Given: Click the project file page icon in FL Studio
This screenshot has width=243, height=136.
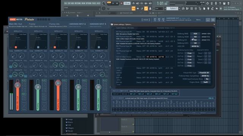Looking at the screenshot, I should [x=204, y=9].
